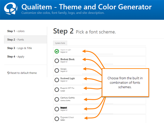Go to Step 4 - Apply
This screenshot has width=164, height=123.
[x=16, y=57]
